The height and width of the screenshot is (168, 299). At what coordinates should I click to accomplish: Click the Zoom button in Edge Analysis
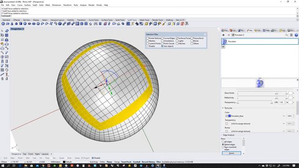click(x=231, y=153)
